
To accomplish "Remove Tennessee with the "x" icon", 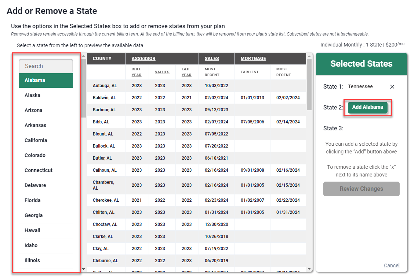I will [x=392, y=87].
